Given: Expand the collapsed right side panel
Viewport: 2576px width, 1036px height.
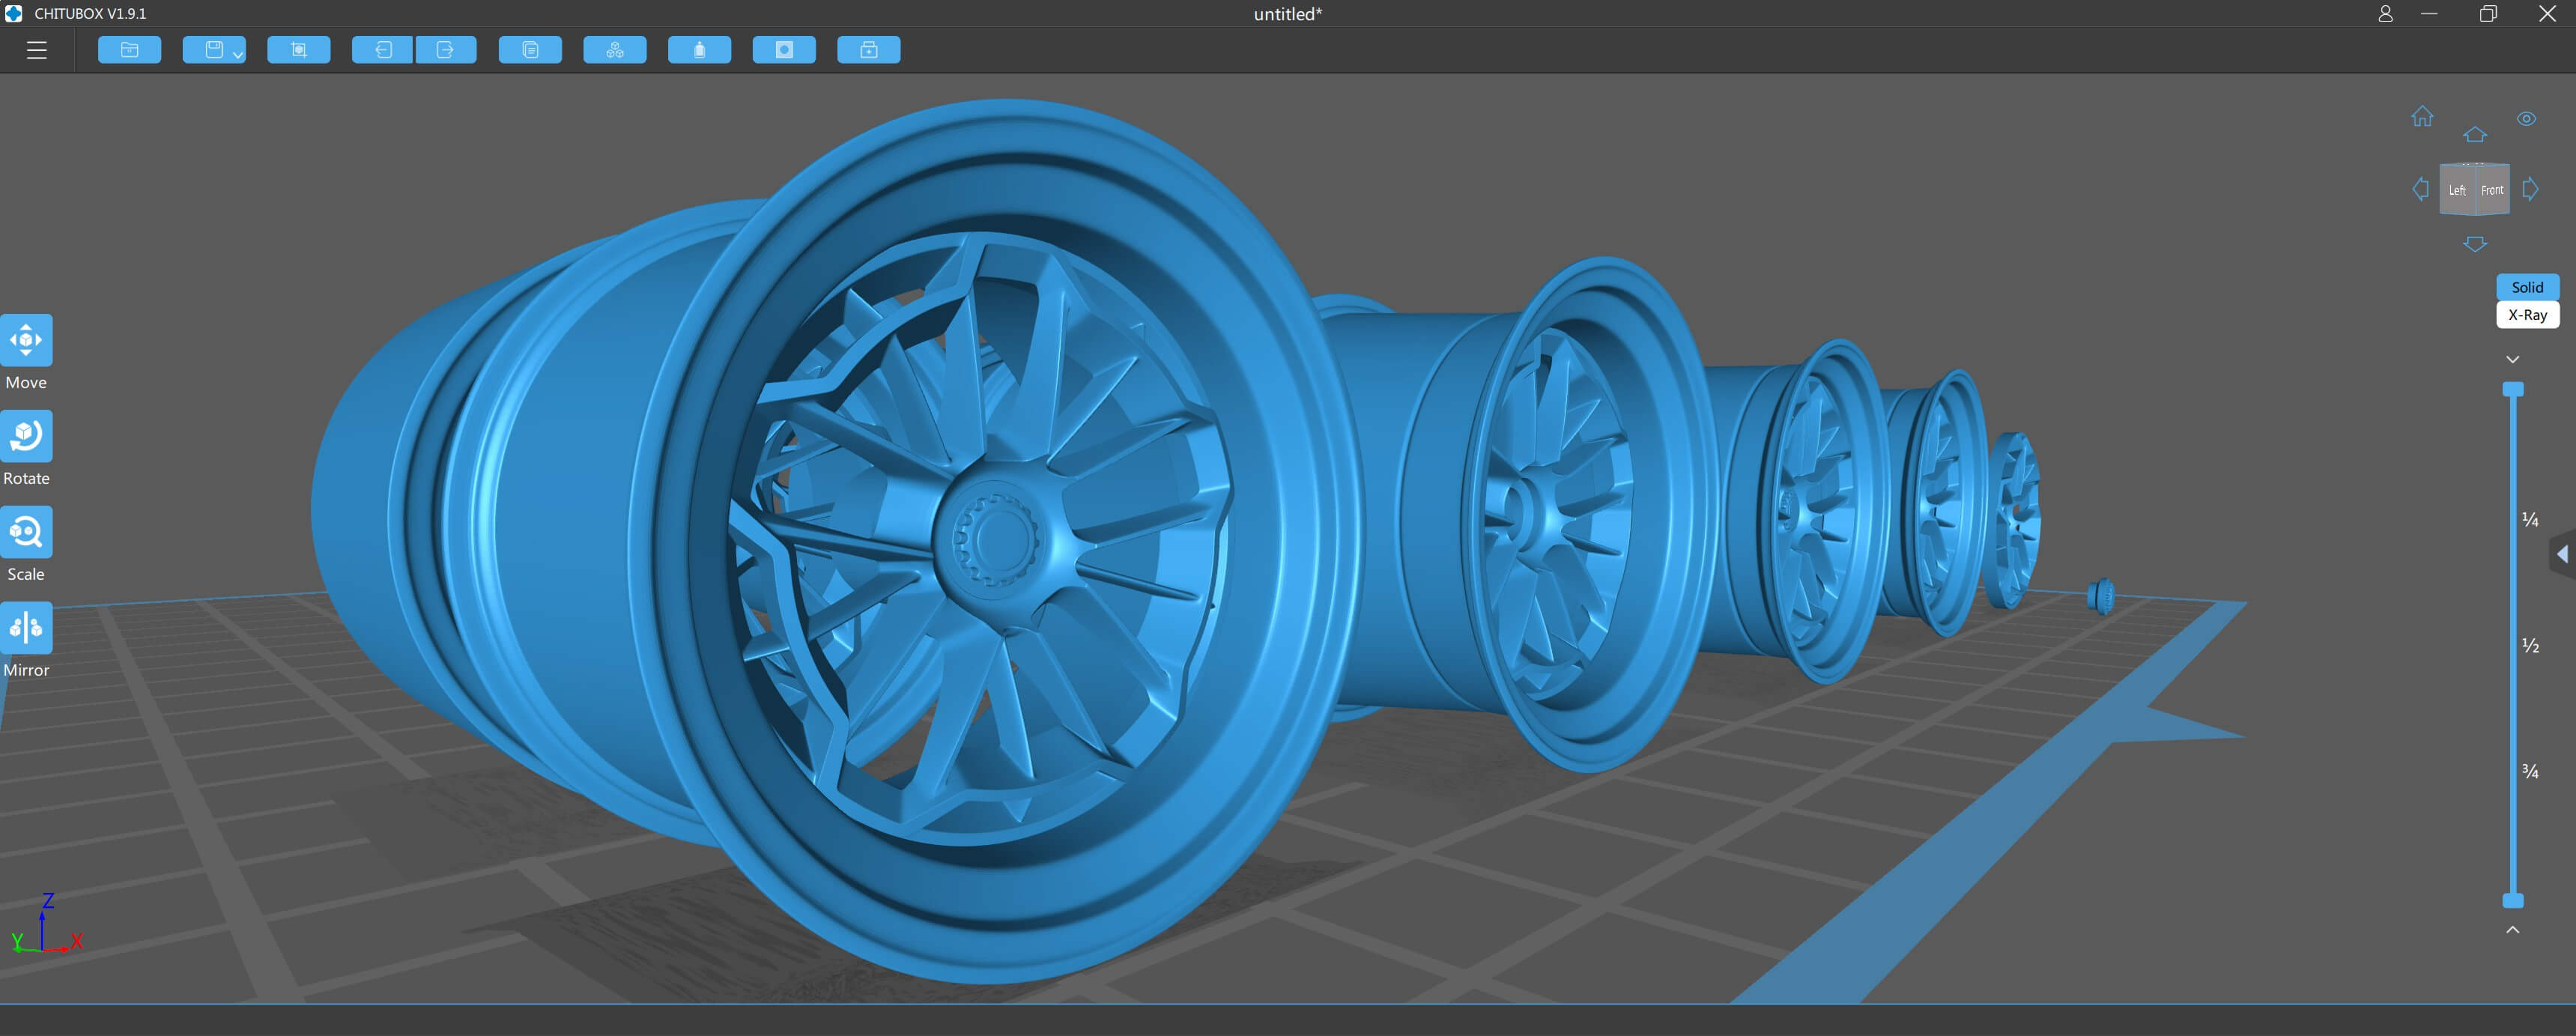Looking at the screenshot, I should 2562,554.
